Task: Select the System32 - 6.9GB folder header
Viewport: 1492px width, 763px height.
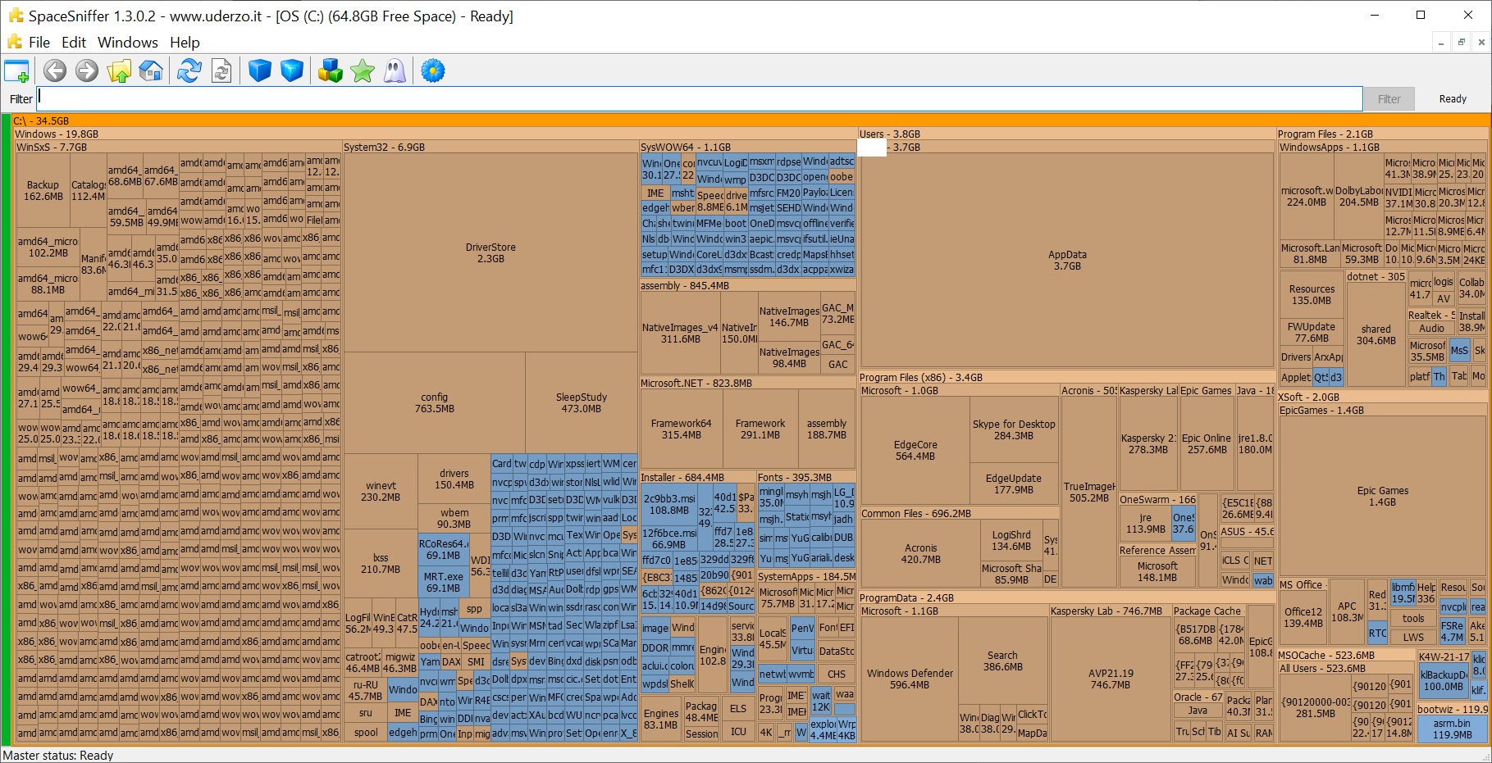Action: click(490, 148)
